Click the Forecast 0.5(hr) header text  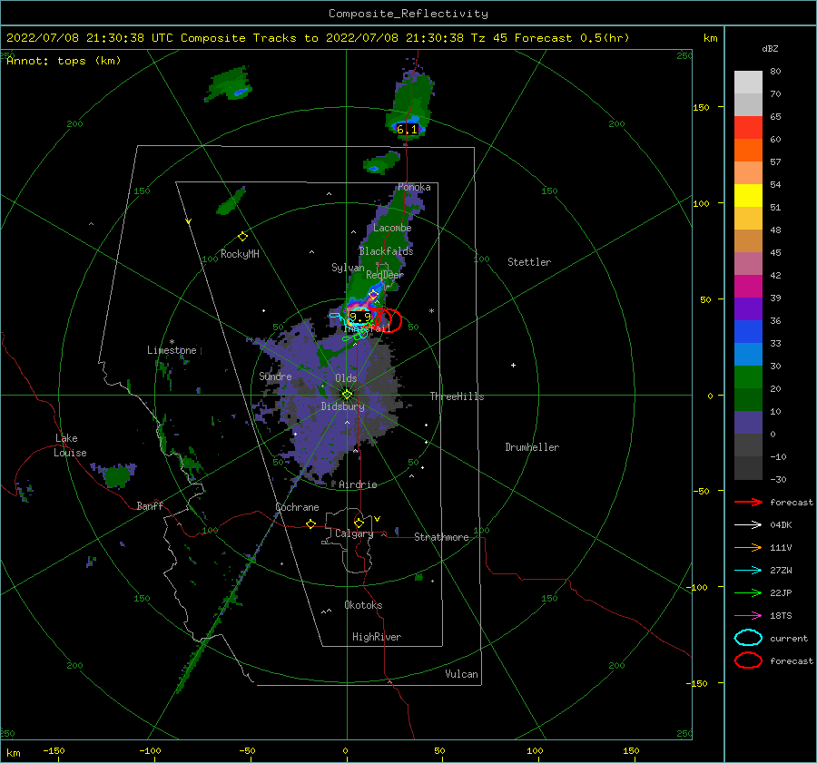click(572, 38)
